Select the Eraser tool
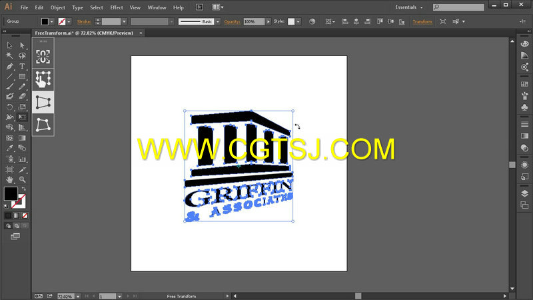The width and height of the screenshot is (533, 300). point(22,97)
